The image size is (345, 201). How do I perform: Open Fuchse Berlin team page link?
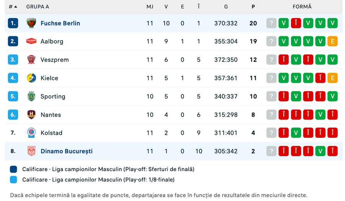click(x=60, y=23)
